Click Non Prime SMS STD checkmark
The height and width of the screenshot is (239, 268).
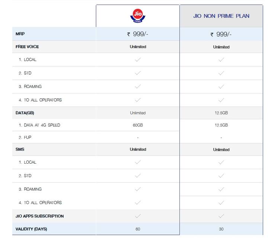(x=221, y=176)
